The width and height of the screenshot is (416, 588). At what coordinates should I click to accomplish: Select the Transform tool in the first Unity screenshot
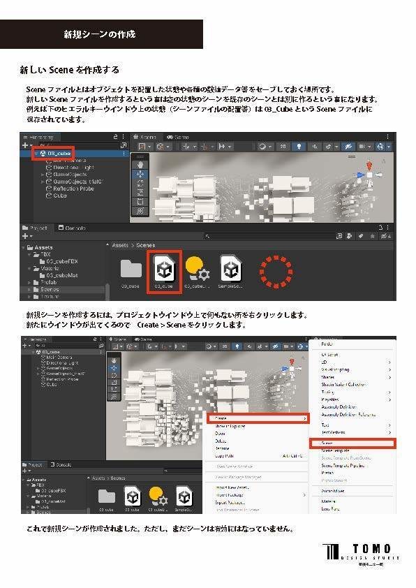click(x=140, y=211)
